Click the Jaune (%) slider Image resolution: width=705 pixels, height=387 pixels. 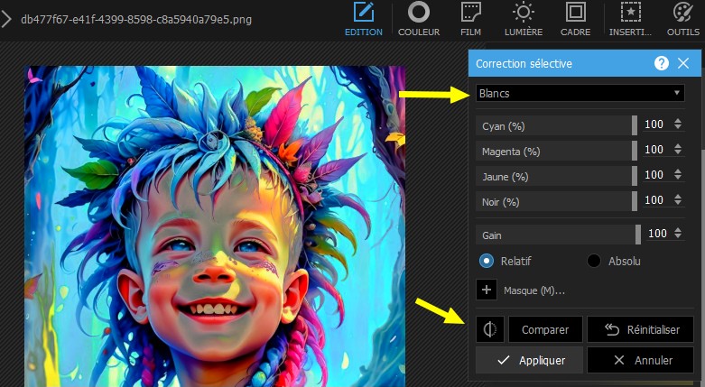coord(557,176)
